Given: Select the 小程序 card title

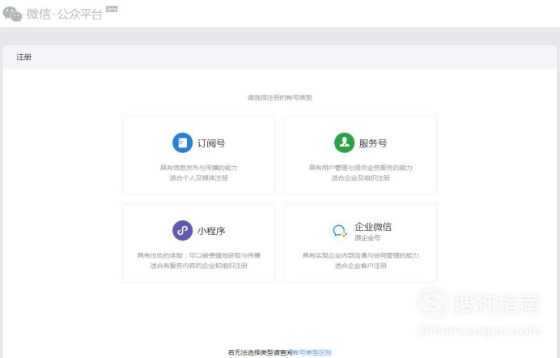Looking at the screenshot, I should [x=211, y=231].
